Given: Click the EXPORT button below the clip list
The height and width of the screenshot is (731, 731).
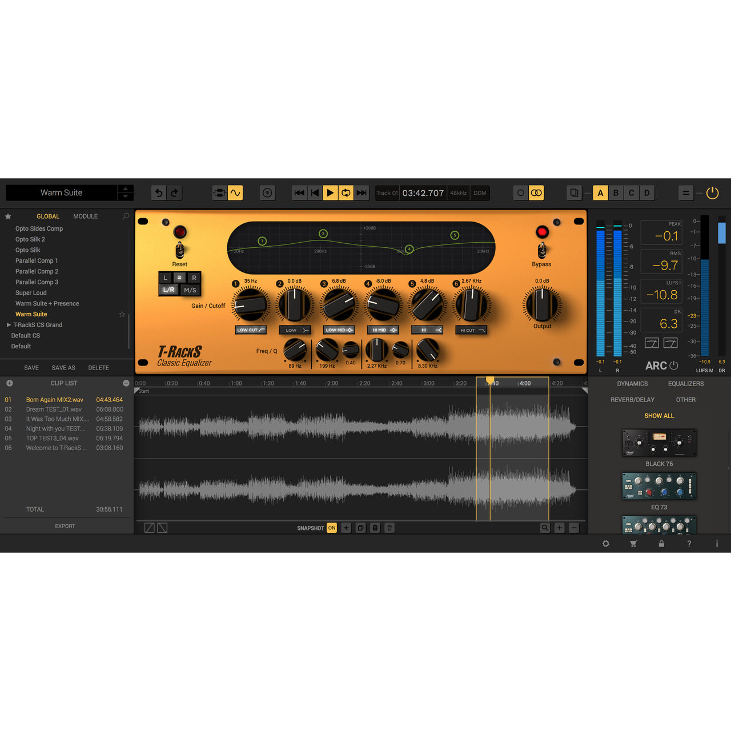Looking at the screenshot, I should pyautogui.click(x=65, y=526).
